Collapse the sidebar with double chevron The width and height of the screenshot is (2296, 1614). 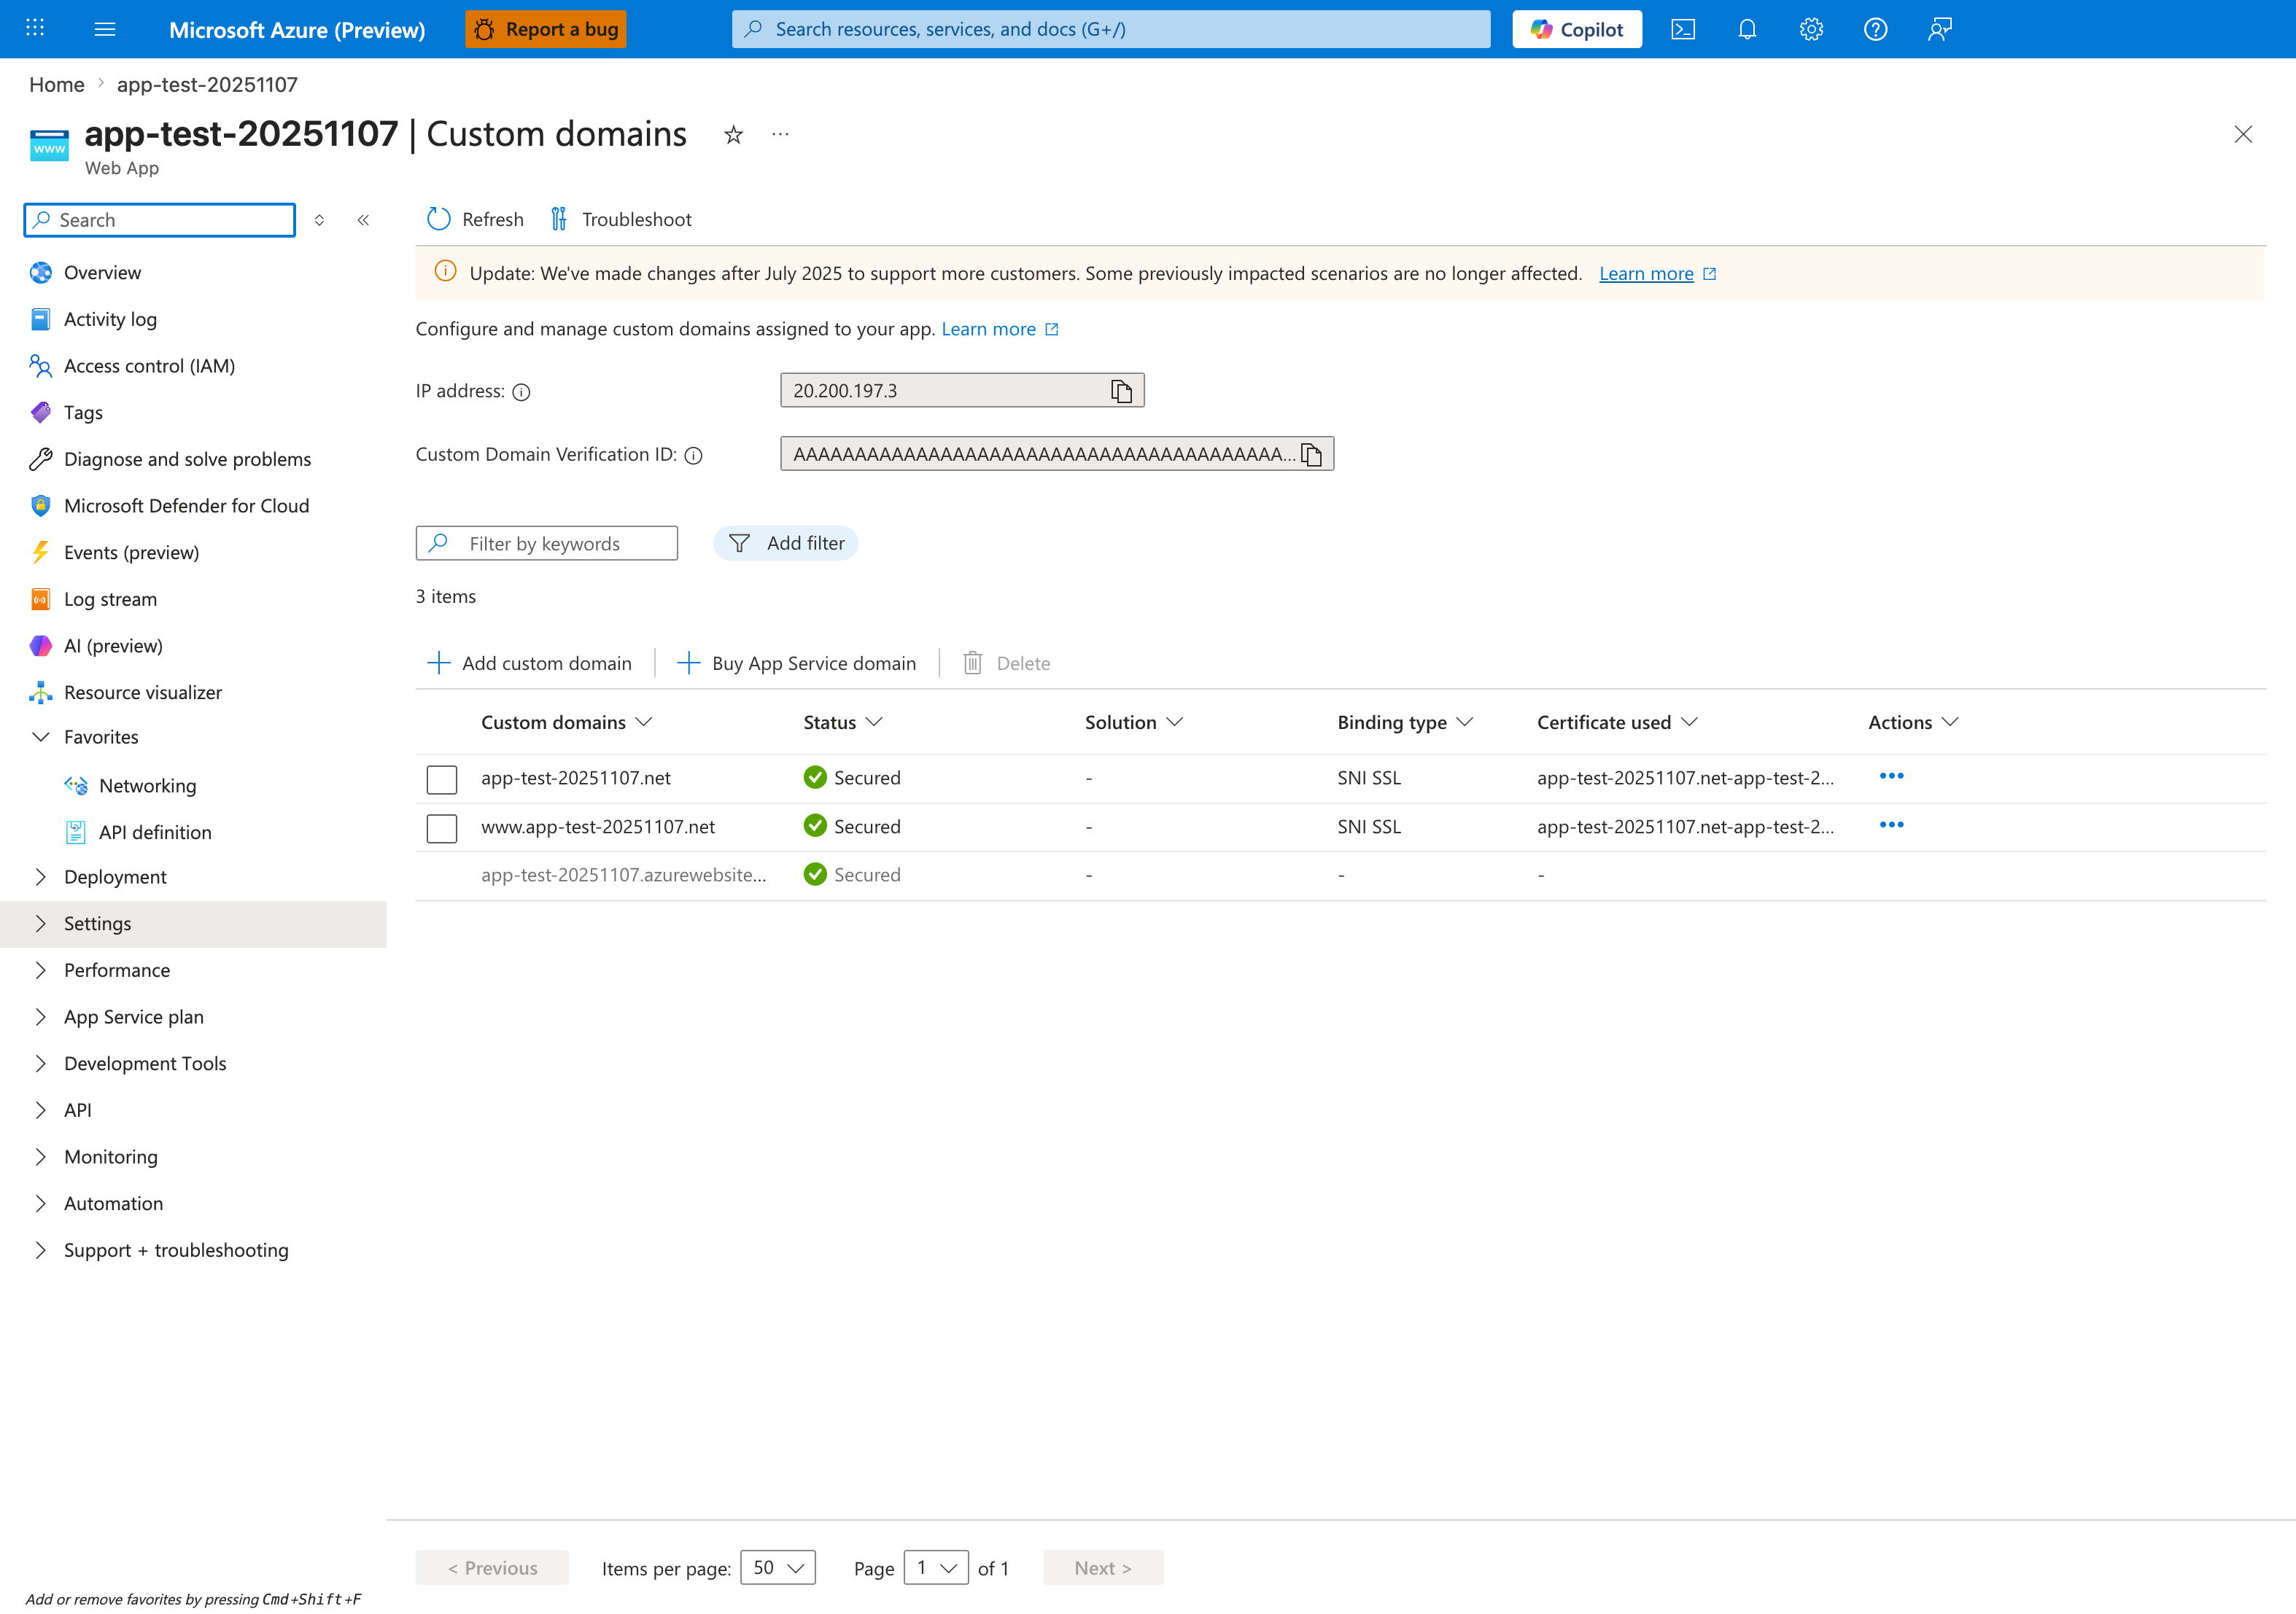(363, 220)
